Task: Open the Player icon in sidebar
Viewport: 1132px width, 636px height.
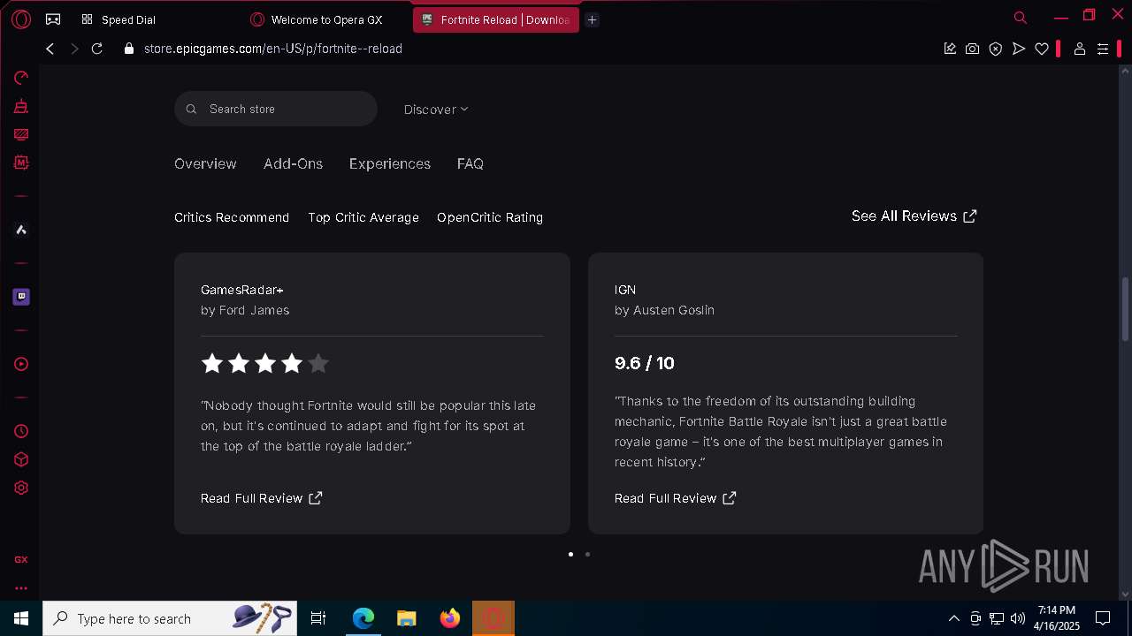Action: 21,364
